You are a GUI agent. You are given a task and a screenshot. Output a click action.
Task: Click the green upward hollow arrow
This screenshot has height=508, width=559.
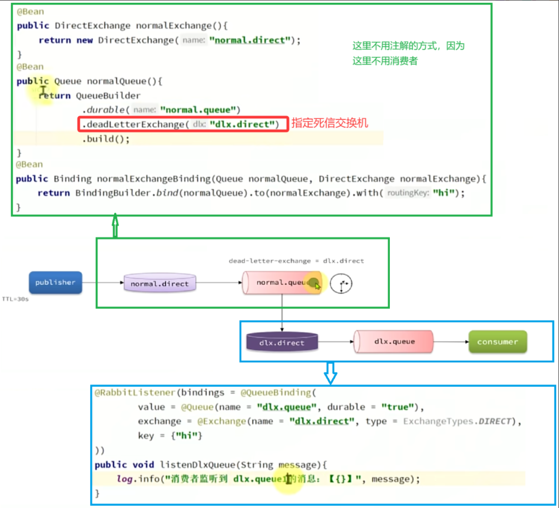click(115, 226)
